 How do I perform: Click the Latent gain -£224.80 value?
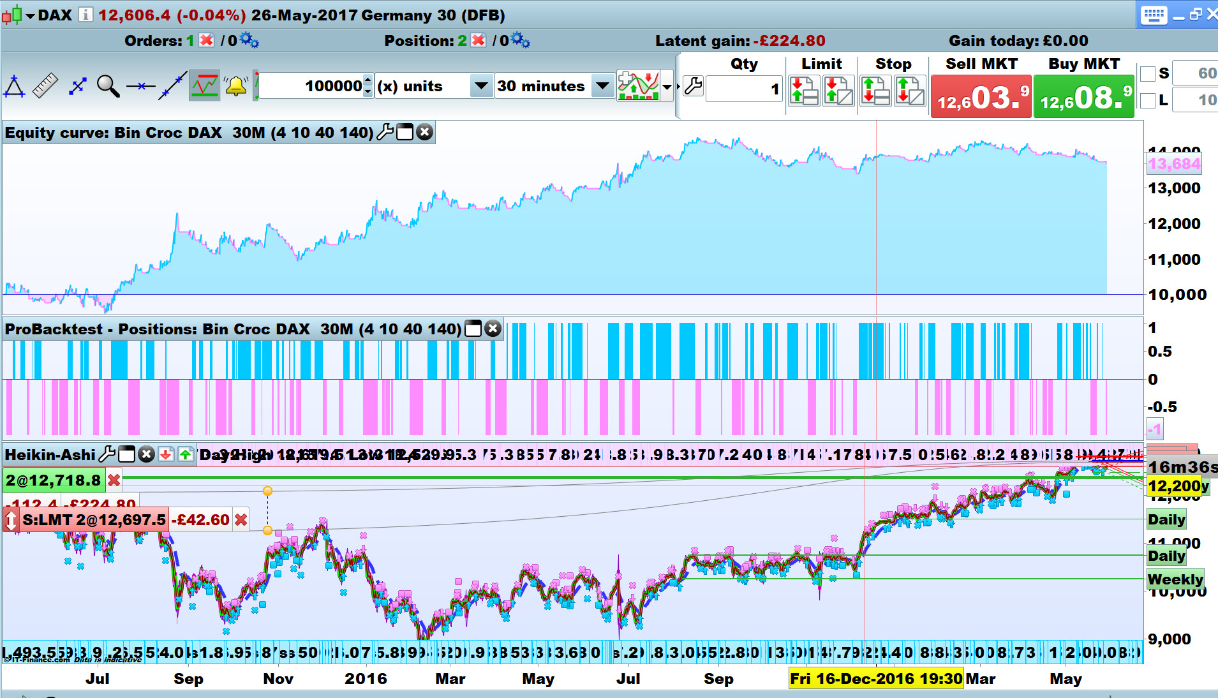coord(789,41)
